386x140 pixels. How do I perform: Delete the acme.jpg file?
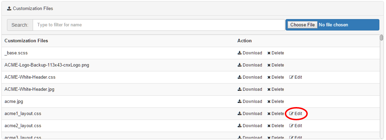coord(275,102)
